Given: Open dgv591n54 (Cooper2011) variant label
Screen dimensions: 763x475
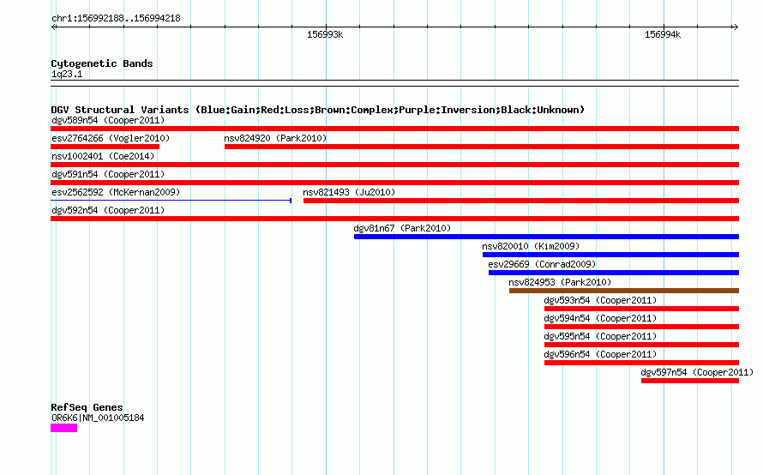Looking at the screenshot, I should (x=108, y=174).
